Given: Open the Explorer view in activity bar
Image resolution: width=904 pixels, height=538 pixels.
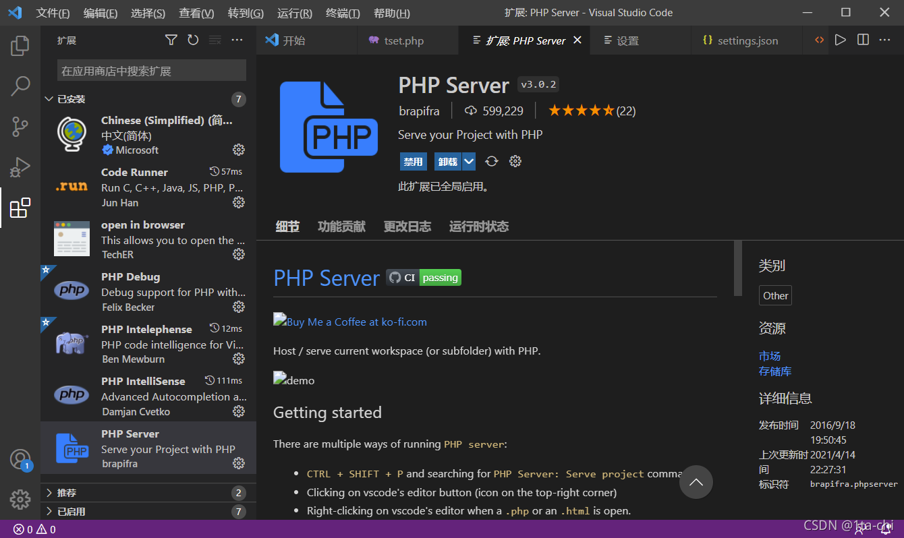Looking at the screenshot, I should coord(20,45).
